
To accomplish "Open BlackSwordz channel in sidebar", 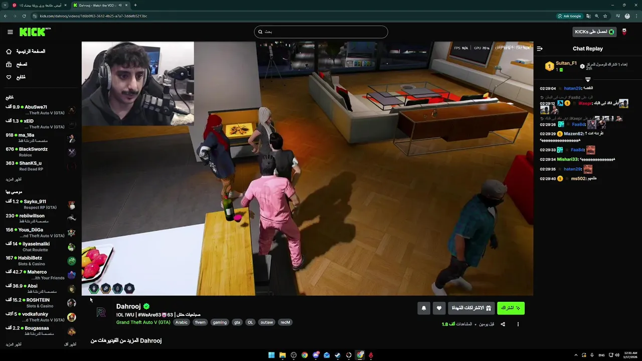I will [x=41, y=152].
